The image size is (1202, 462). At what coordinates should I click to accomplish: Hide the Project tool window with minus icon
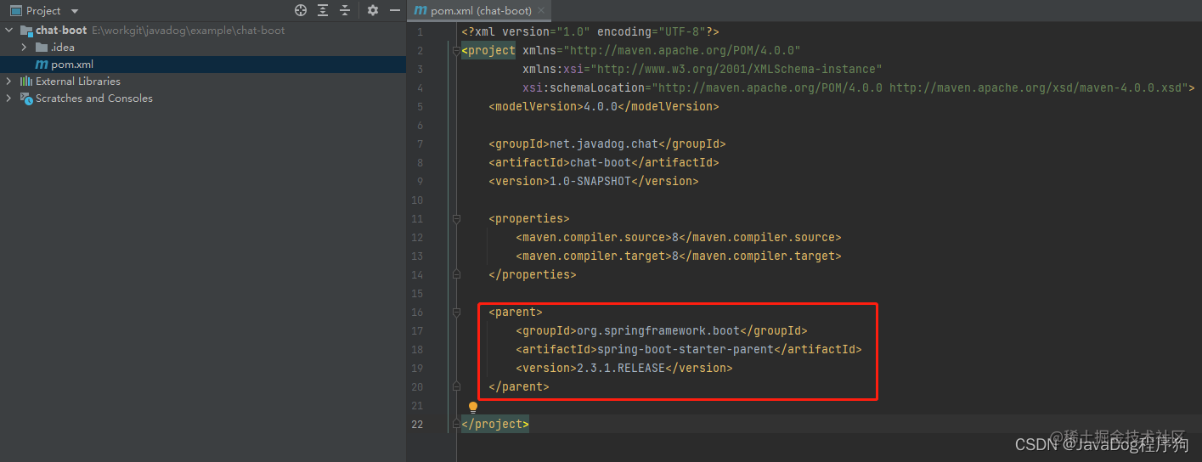[395, 10]
